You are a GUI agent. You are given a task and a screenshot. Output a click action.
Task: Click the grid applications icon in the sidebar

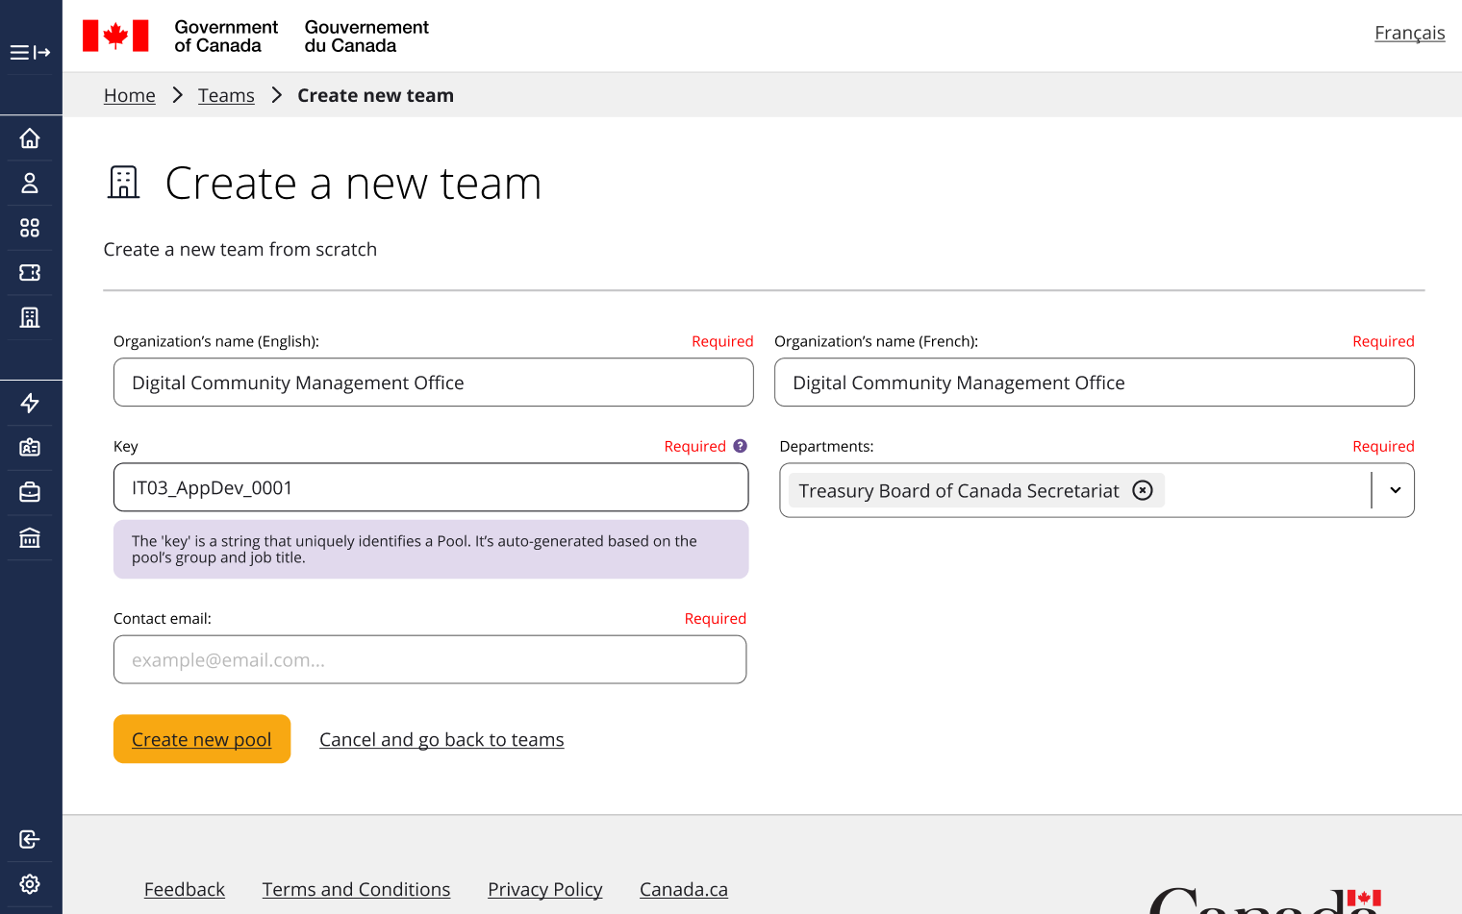(30, 228)
